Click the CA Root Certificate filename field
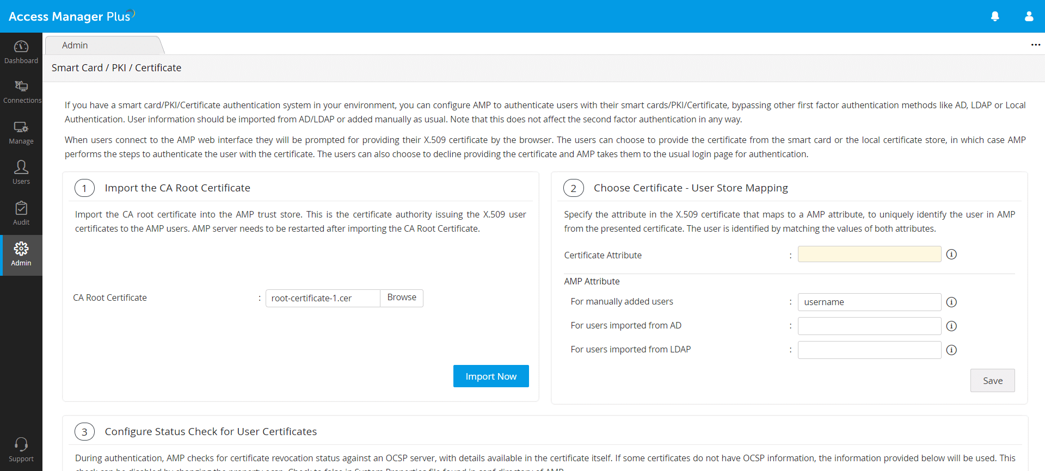The width and height of the screenshot is (1045, 471). point(323,298)
